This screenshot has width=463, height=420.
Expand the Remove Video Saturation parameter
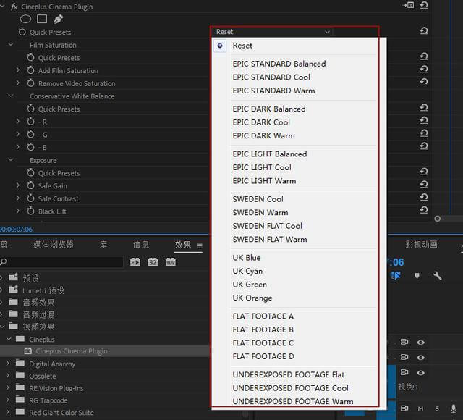18,83
